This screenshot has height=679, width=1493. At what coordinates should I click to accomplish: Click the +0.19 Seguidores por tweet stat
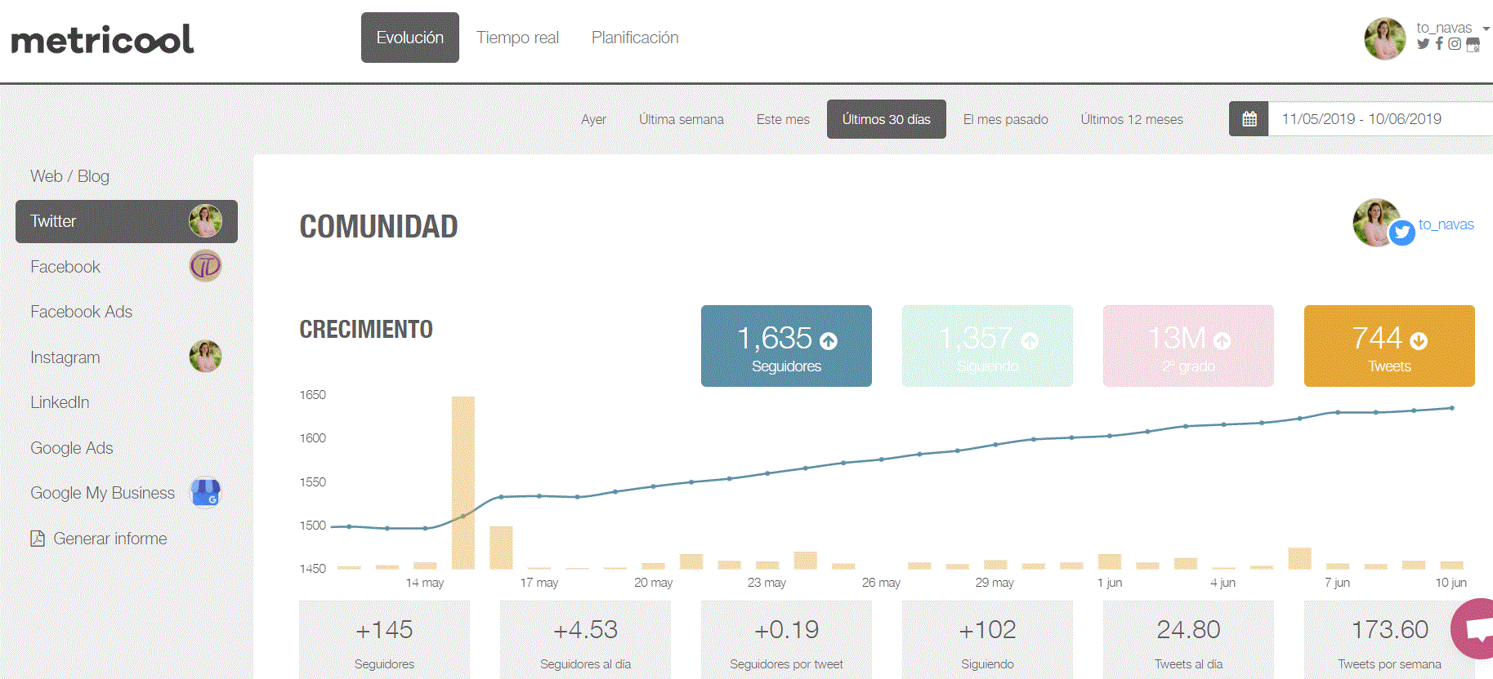[x=786, y=640]
